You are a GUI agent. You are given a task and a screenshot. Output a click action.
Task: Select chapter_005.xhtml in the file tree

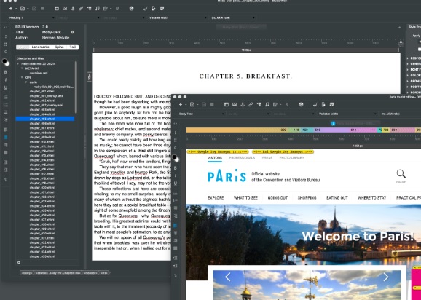tap(45, 119)
